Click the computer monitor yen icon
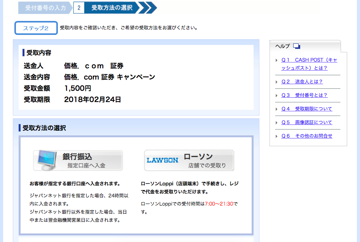This screenshot has width=360, height=242. pos(47,160)
